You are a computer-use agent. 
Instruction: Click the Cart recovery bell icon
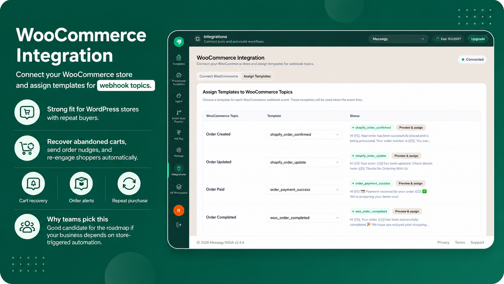[x=33, y=183]
